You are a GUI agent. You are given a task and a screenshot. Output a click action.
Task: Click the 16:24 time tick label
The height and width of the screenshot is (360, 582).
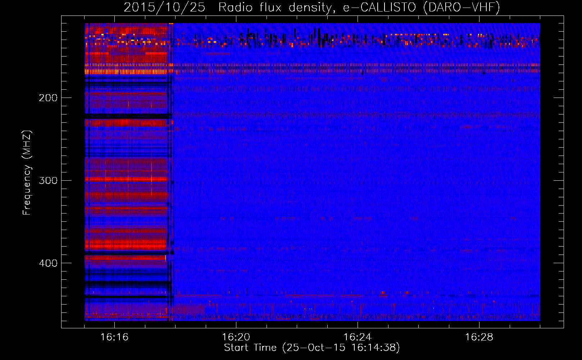(x=358, y=337)
